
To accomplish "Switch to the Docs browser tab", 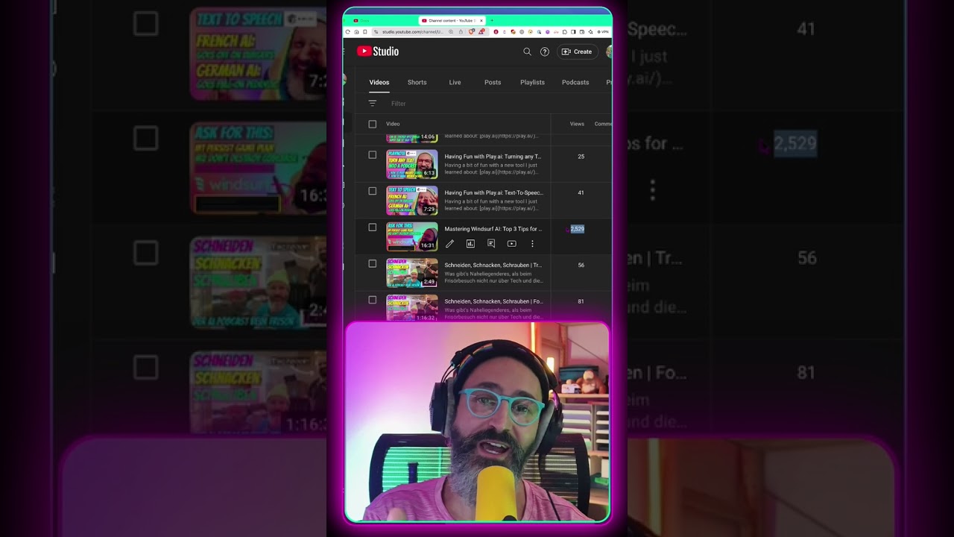I will point(363,20).
